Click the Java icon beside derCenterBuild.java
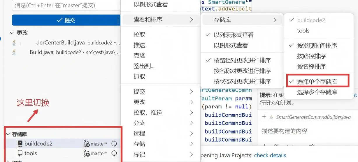Screen dimensions: 358x162 14,43
